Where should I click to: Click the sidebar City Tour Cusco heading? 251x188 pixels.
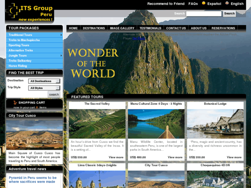click(22, 116)
